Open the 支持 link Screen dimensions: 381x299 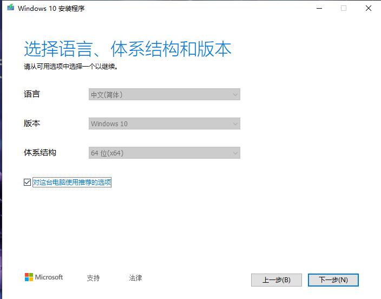tap(93, 277)
